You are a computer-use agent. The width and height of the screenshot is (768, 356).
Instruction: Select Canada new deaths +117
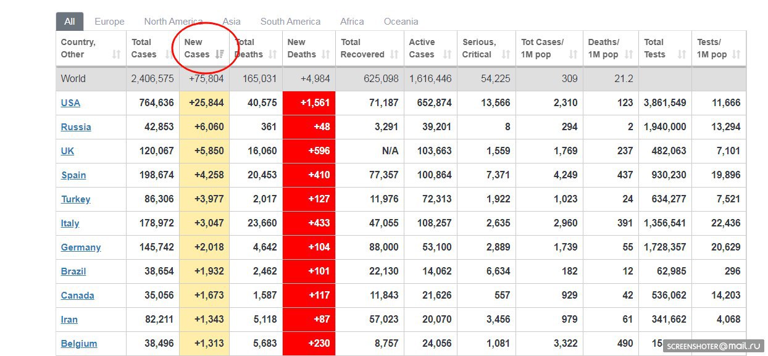tap(309, 296)
